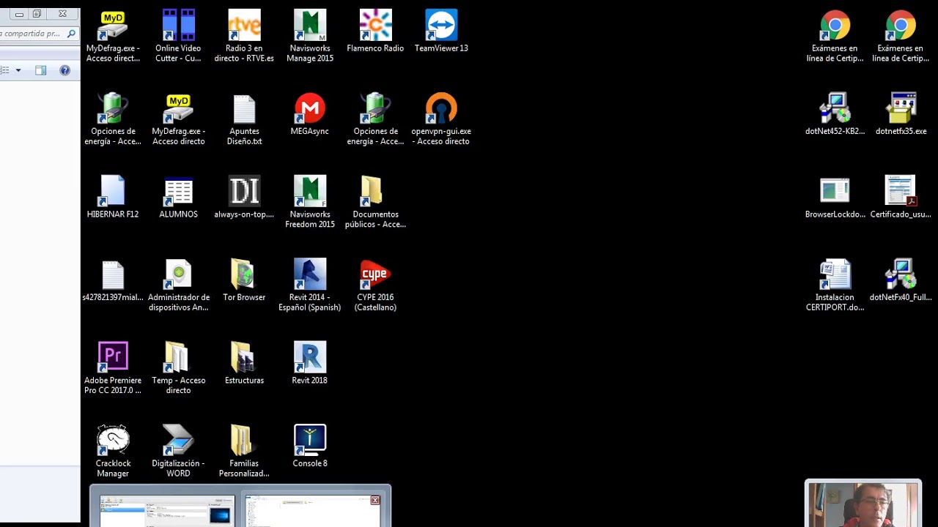Select the Certificado_usu PDF file
The height and width of the screenshot is (527, 938).
coord(901,197)
